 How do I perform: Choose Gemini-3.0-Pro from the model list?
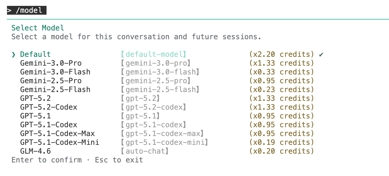51,63
